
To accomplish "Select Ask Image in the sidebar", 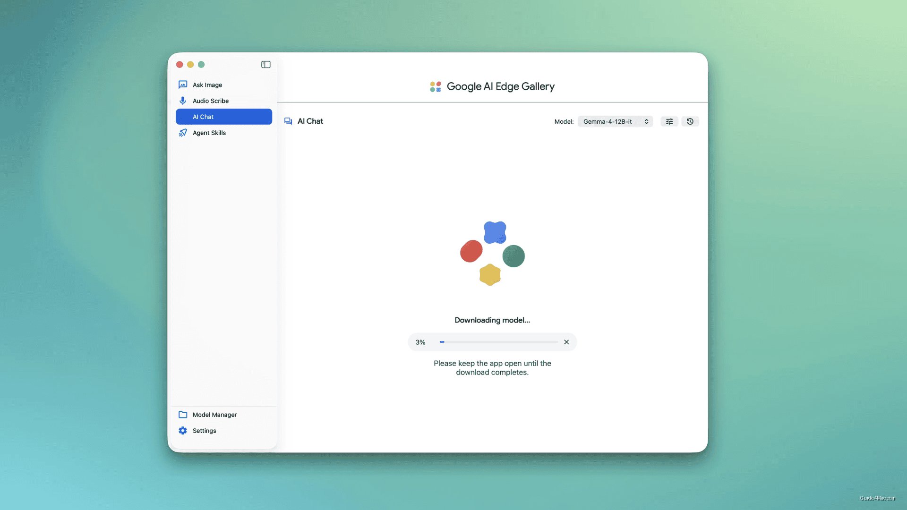I will (224, 85).
